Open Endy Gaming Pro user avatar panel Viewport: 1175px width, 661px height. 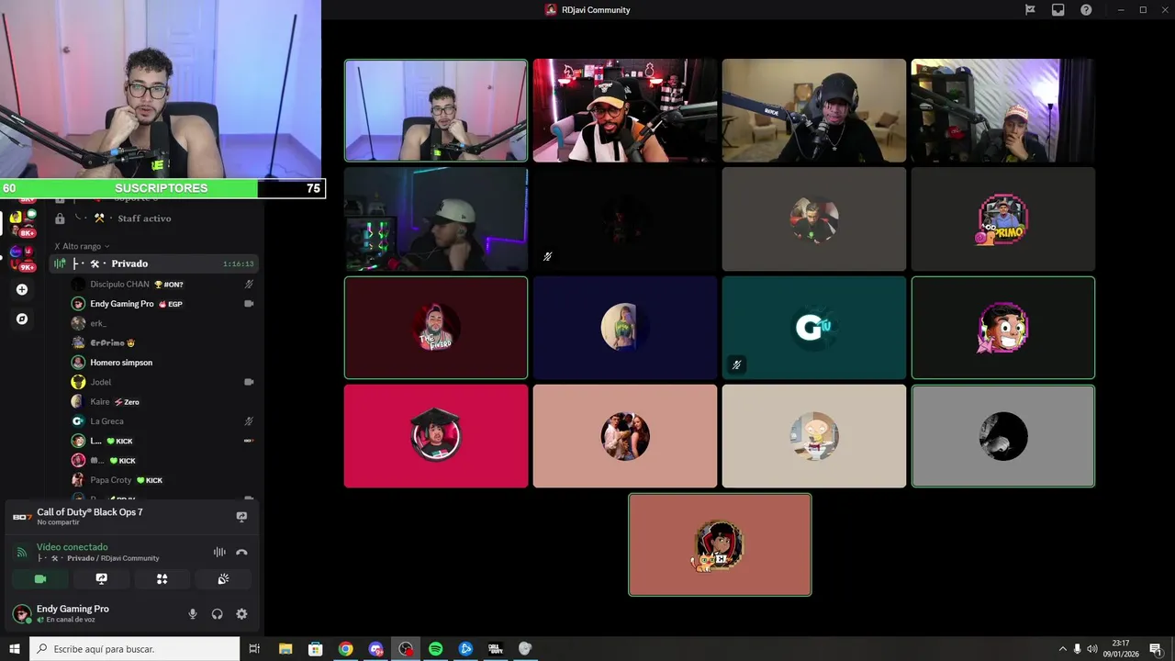tap(21, 613)
